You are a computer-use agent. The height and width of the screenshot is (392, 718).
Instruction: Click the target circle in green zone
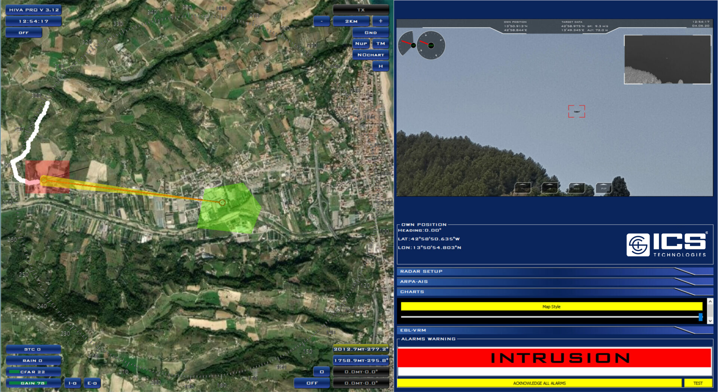[222, 203]
